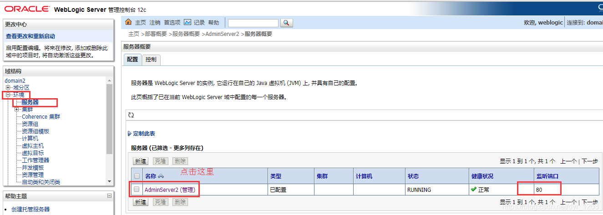Open 帮助 in top toolbar
Screen dimensions: 603x215
tap(214, 23)
